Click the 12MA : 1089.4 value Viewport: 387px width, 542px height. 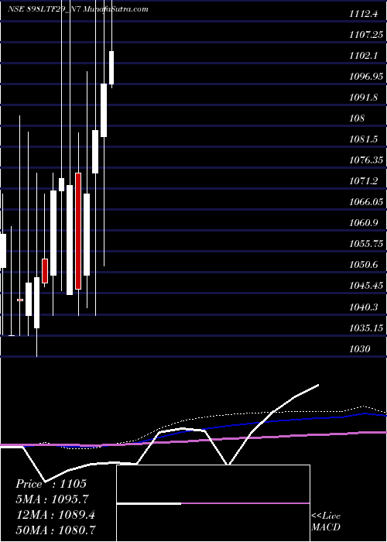pyautogui.click(x=56, y=515)
